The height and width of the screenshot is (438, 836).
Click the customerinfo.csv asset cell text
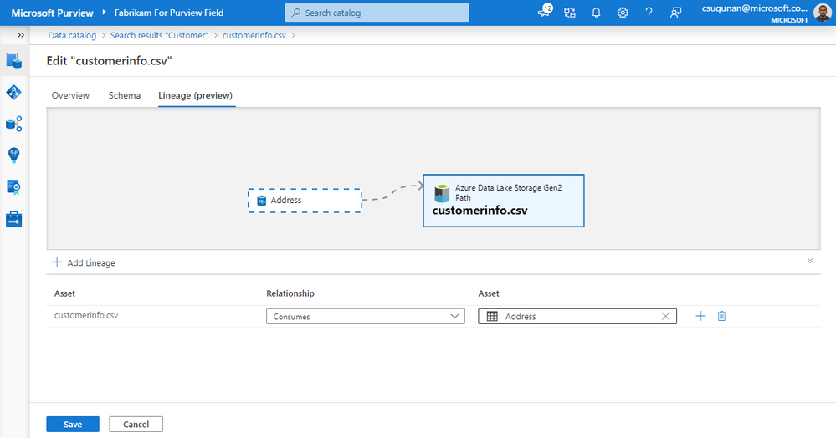86,315
